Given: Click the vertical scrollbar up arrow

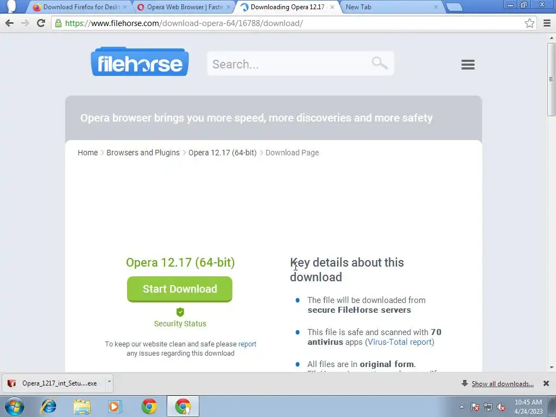Looking at the screenshot, I should point(552,37).
